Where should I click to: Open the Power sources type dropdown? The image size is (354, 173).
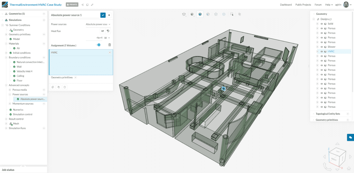point(98,24)
